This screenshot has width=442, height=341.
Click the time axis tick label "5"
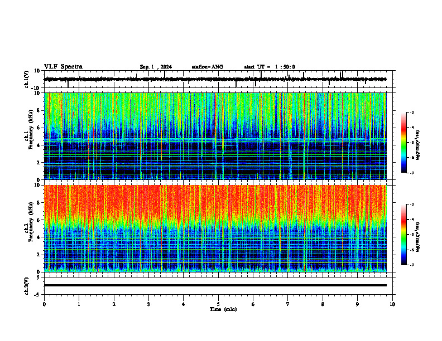218,304
